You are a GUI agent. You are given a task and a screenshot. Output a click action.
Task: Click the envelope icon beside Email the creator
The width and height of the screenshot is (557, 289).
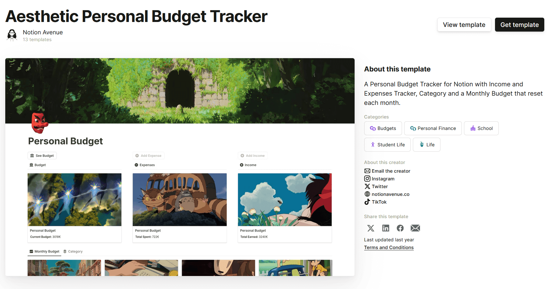pyautogui.click(x=367, y=171)
